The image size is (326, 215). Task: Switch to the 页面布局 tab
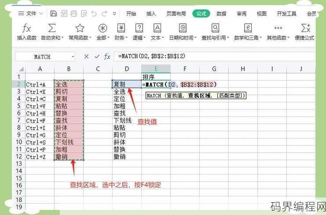point(176,14)
